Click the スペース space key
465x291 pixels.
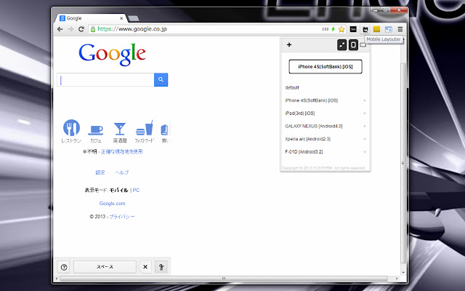click(x=105, y=267)
